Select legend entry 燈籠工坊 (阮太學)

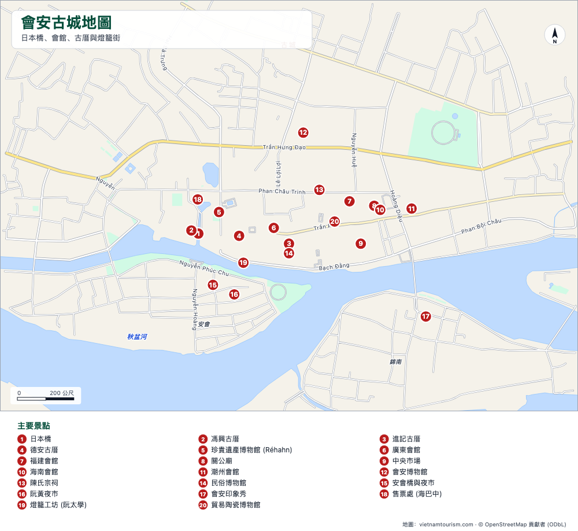click(x=58, y=505)
